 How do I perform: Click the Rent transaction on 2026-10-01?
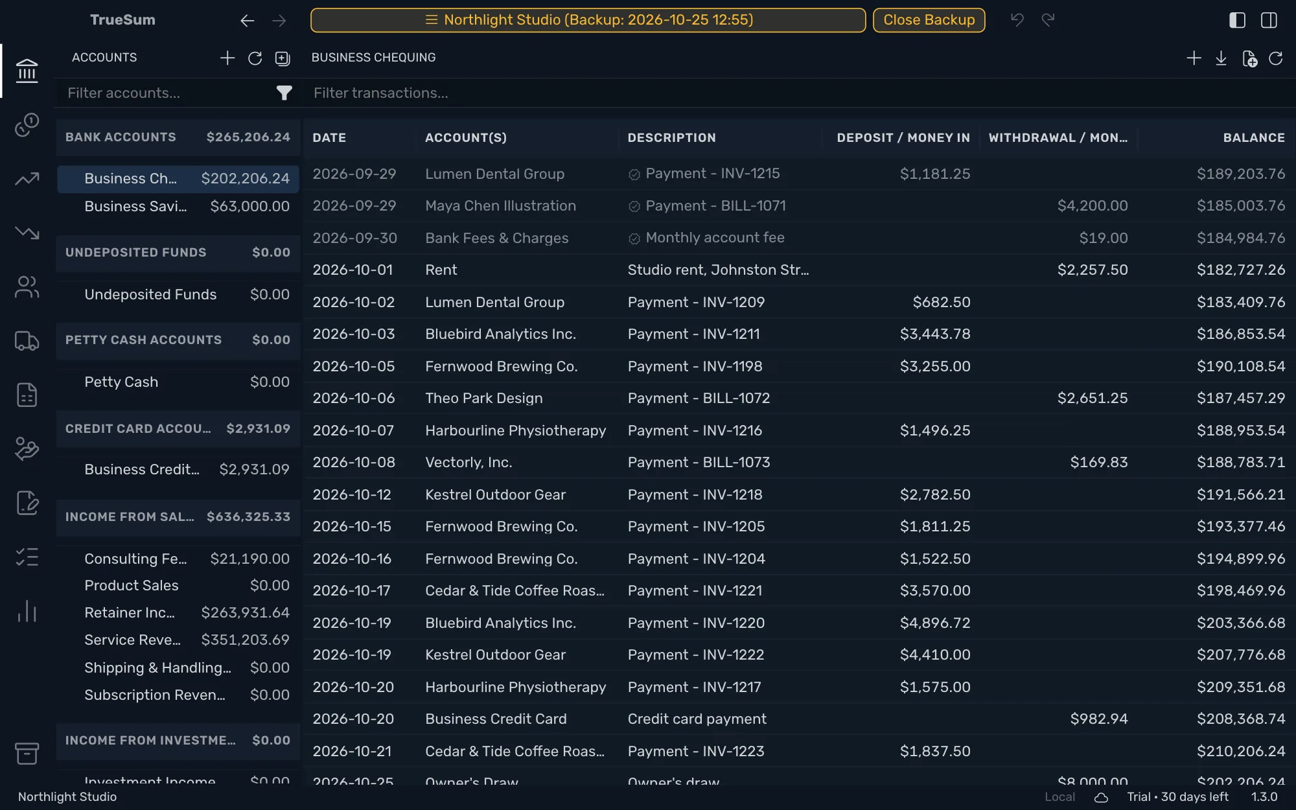tap(798, 270)
